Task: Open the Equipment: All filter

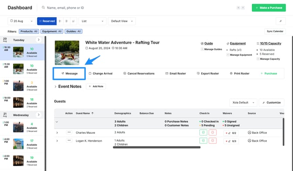Action: [x=52, y=31]
